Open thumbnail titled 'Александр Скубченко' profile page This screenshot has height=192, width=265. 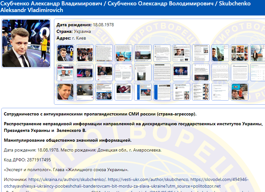point(182,92)
